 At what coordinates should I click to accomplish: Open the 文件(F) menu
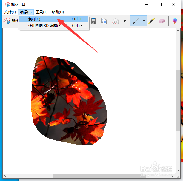[x=10, y=12]
